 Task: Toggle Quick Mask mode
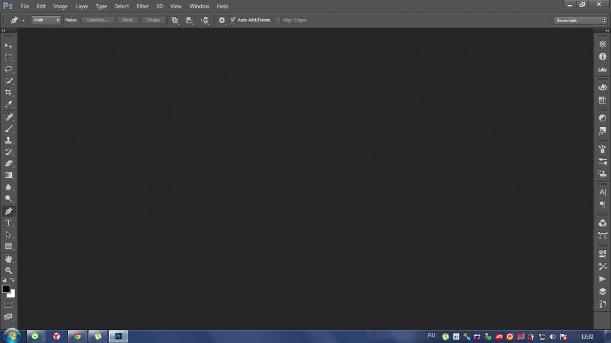pyautogui.click(x=8, y=305)
